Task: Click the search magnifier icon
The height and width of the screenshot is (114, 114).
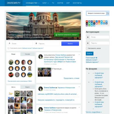Action: point(108,13)
